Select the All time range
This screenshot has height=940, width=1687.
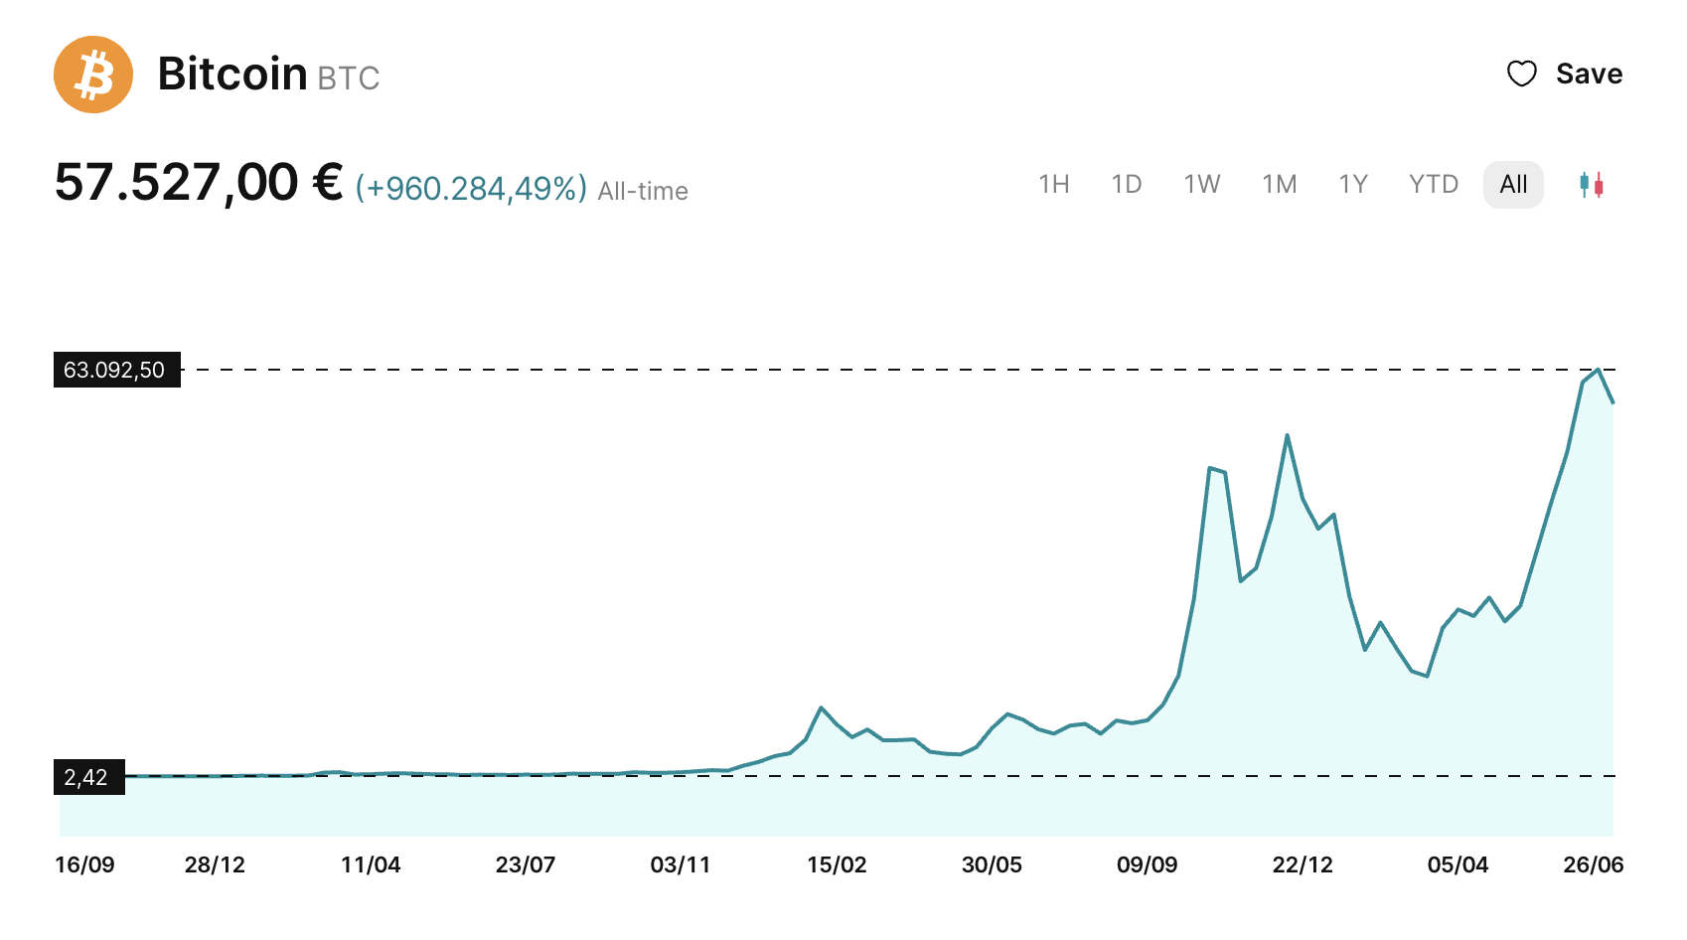click(x=1513, y=185)
